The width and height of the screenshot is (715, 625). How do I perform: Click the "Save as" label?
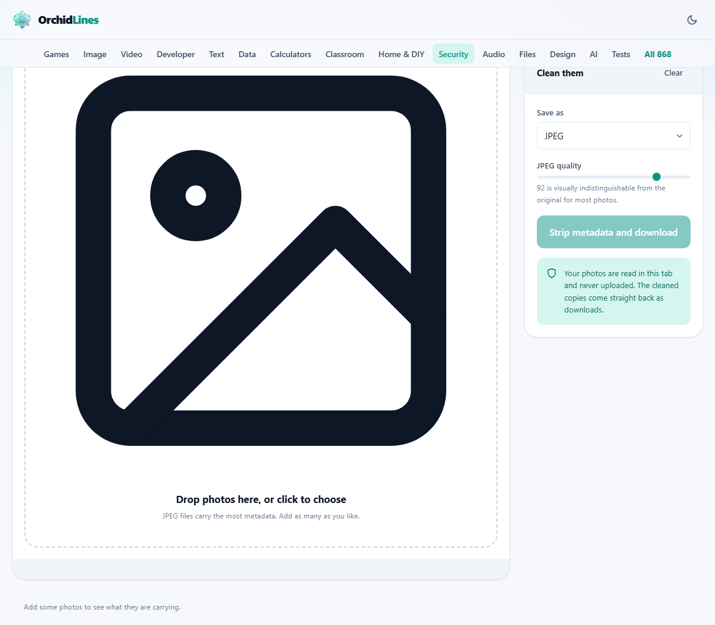pyautogui.click(x=550, y=112)
